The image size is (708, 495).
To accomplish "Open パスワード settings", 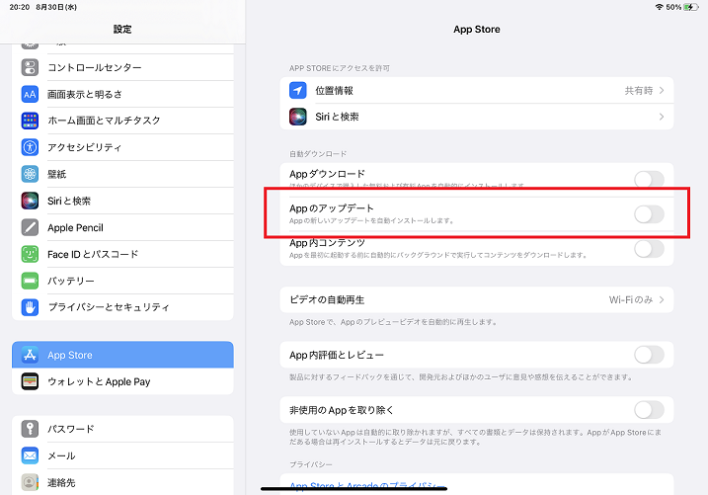I will click(122, 429).
